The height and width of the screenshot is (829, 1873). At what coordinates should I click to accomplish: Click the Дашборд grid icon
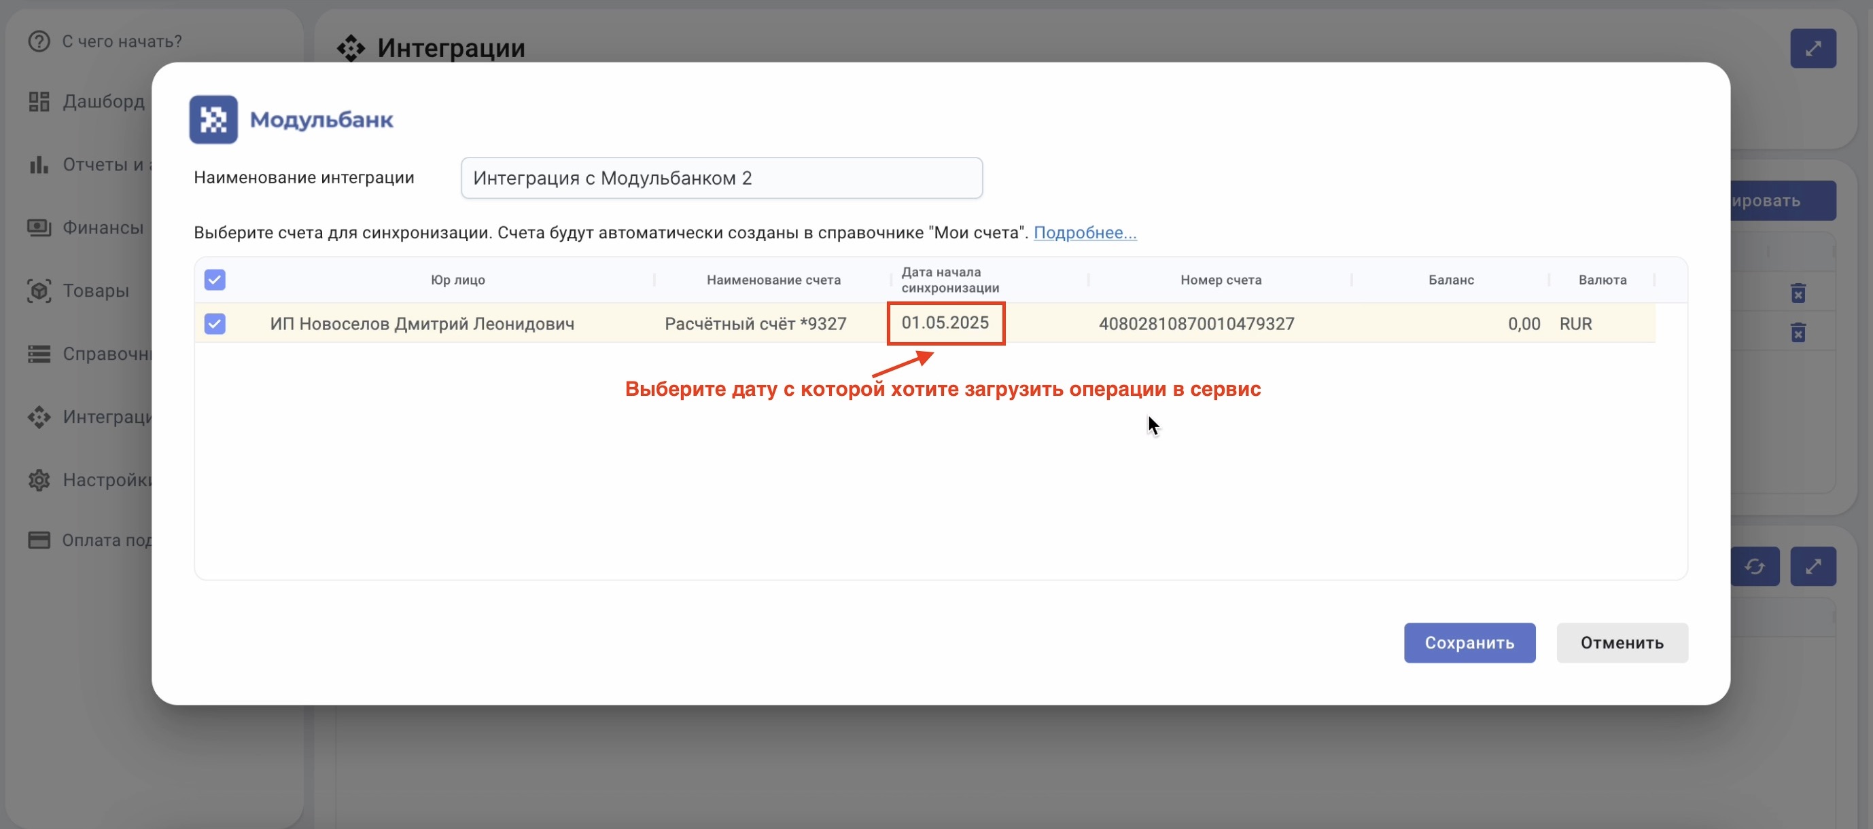39,102
